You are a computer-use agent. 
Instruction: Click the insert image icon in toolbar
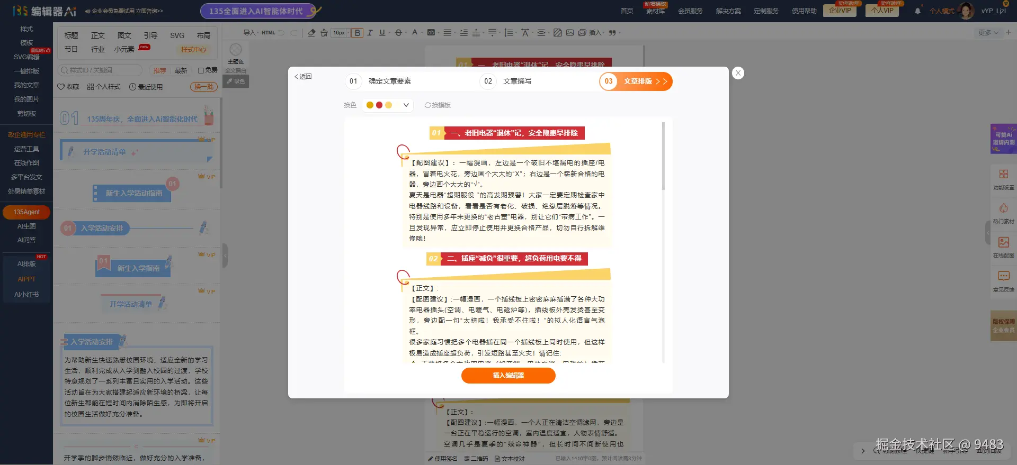pos(570,33)
